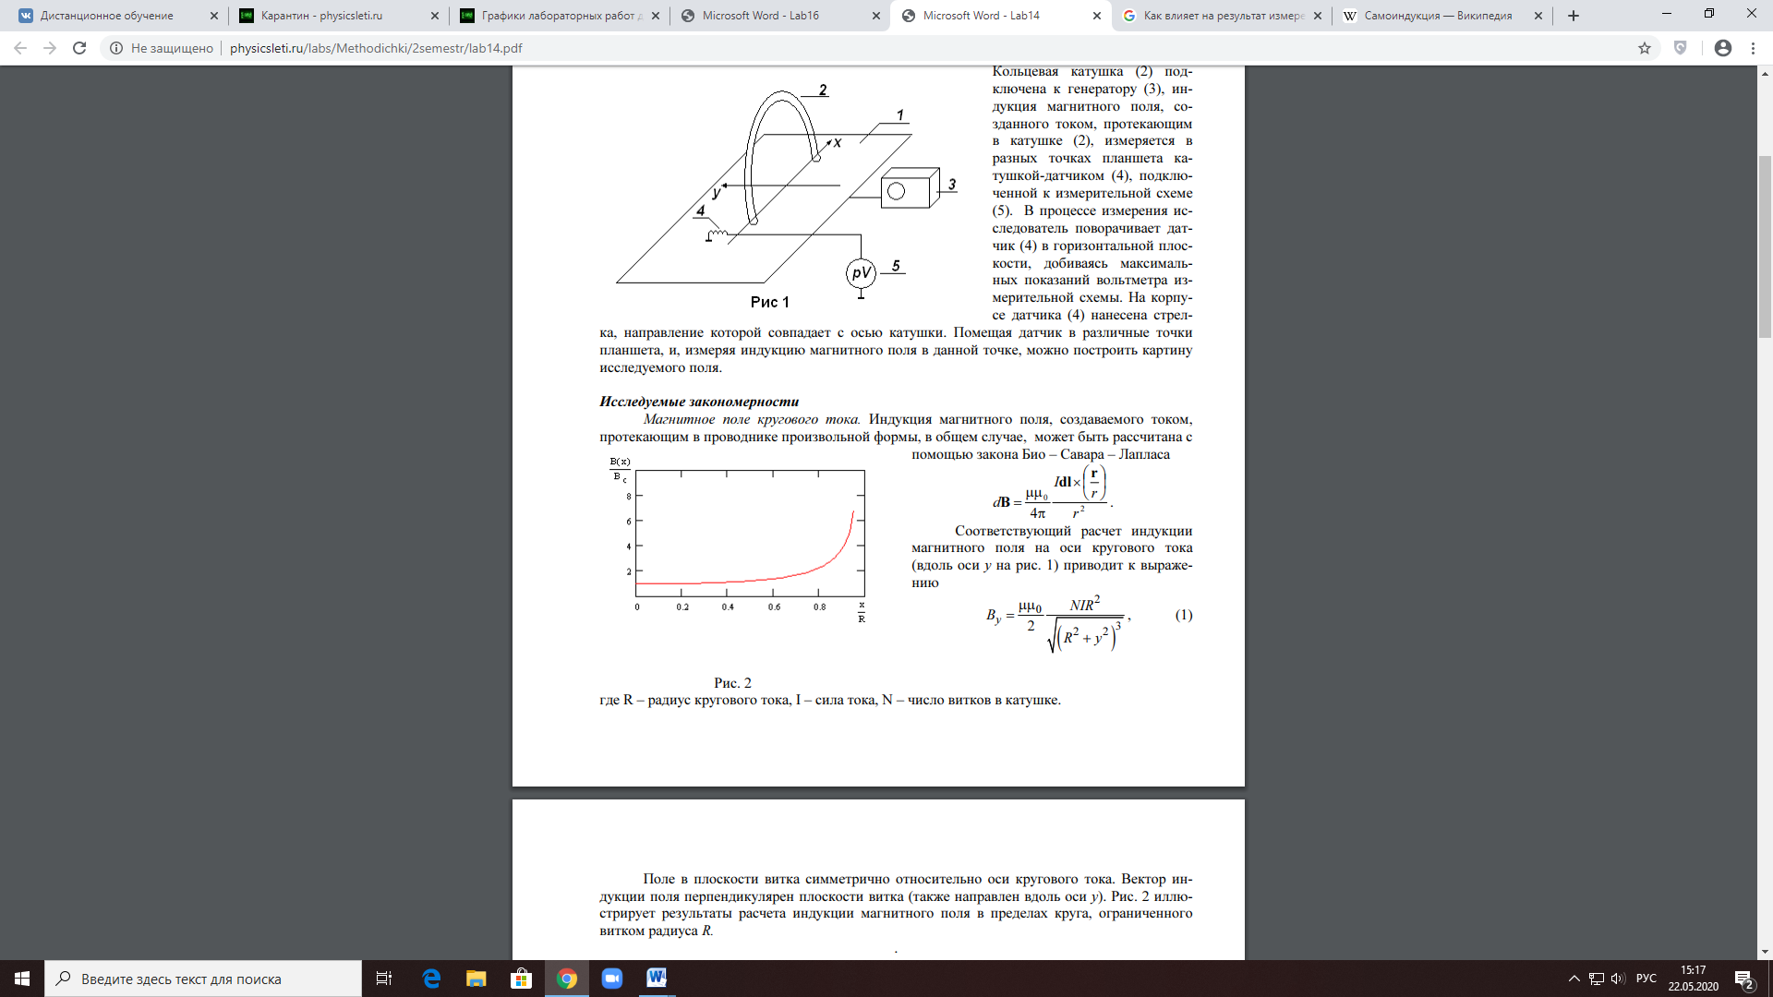1773x997 pixels.
Task: Close the Microsoft Word - Lab14 tab
Action: (x=1097, y=16)
